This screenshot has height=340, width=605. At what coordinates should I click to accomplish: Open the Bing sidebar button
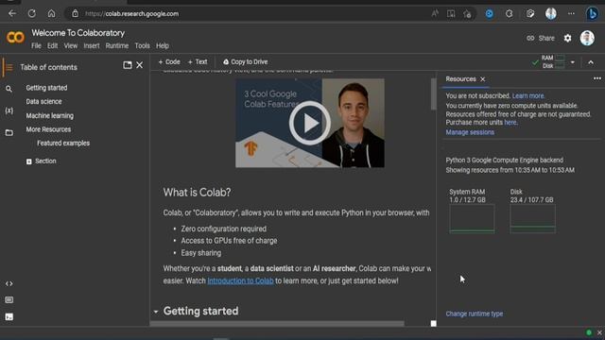(593, 14)
